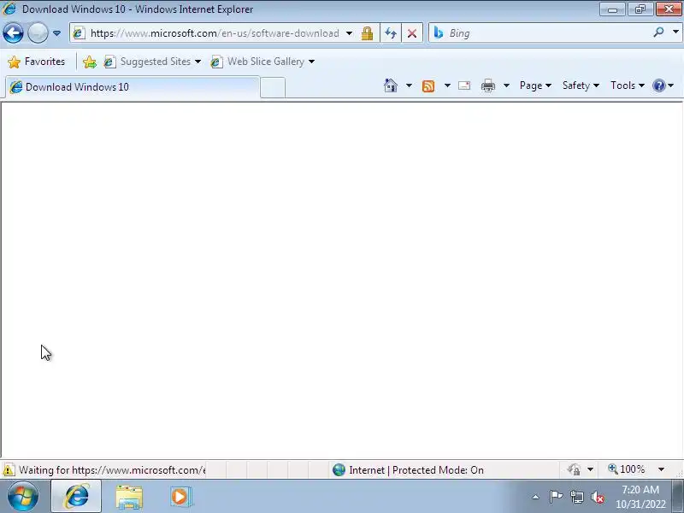The image size is (684, 513).
Task: Launch Windows Media Player from the taskbar
Action: point(180,496)
